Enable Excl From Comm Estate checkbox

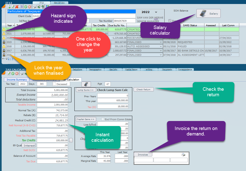pos(103,119)
